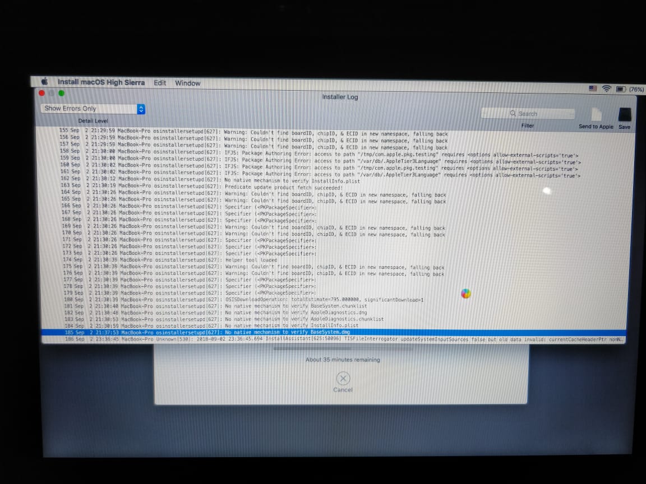Select log line 186 TISFileInterrogator entry

click(x=334, y=339)
